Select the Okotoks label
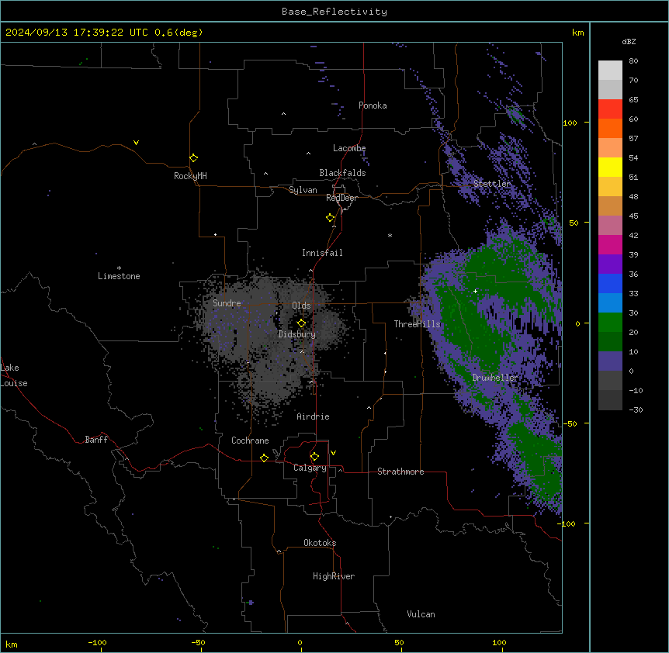The image size is (669, 653). pyautogui.click(x=320, y=543)
